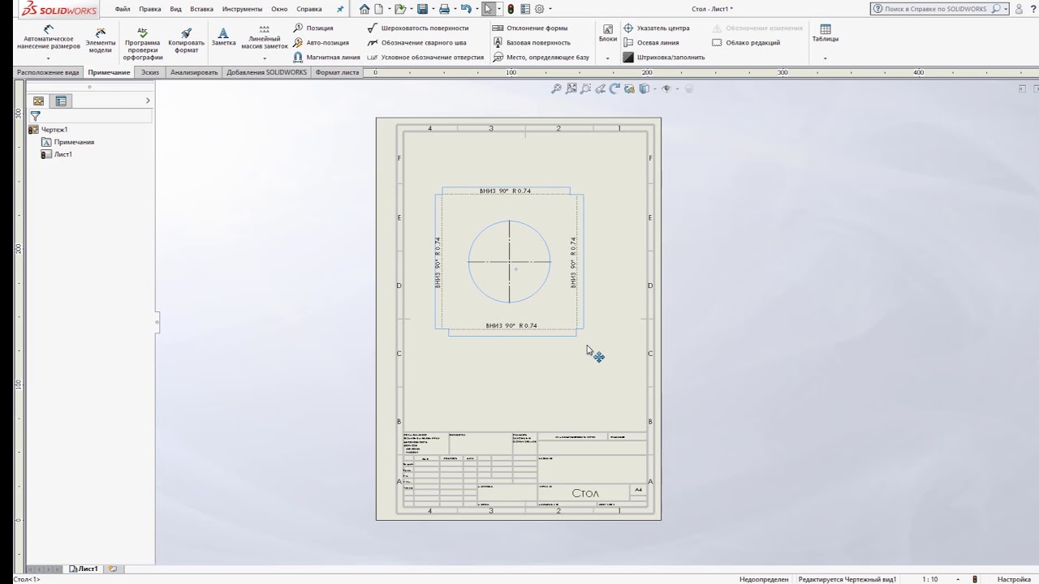Open the Файл menu
1039x584 pixels.
click(123, 9)
